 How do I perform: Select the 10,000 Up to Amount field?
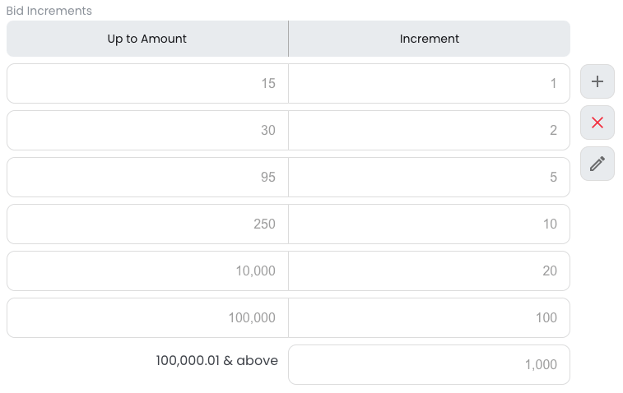tap(147, 271)
